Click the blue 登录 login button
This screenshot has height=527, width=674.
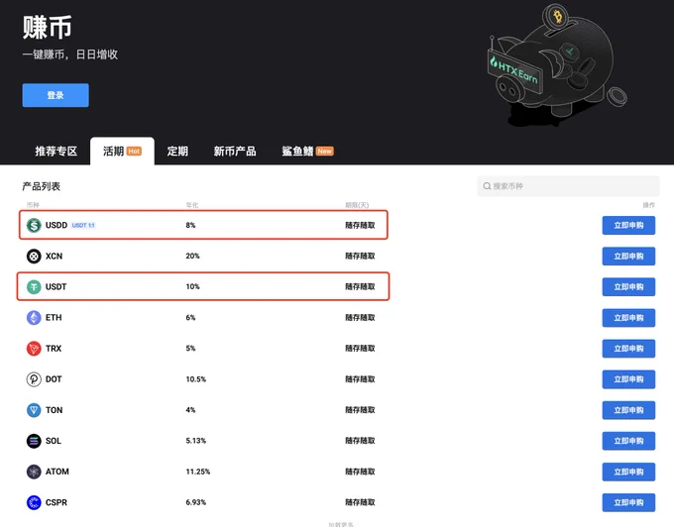56,95
